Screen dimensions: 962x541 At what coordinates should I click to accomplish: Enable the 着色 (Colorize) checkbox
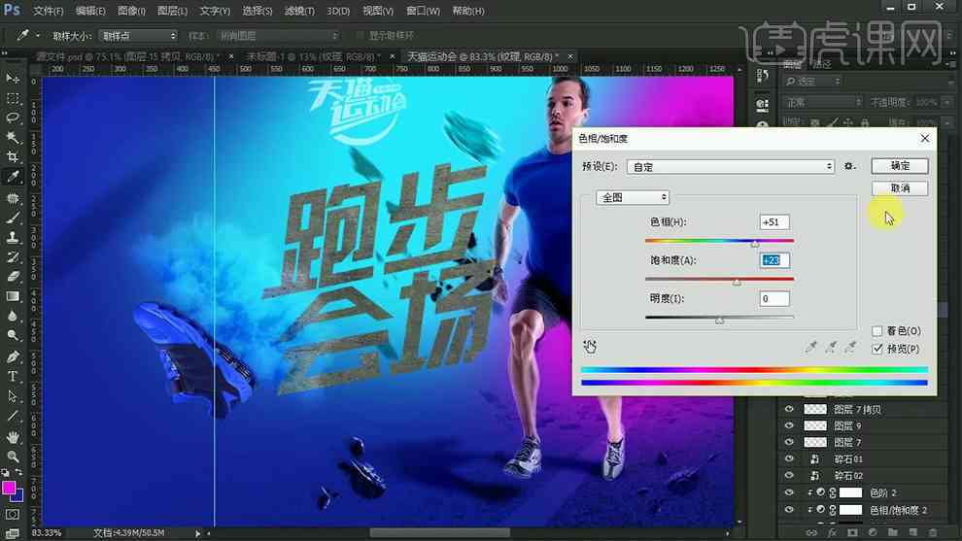[877, 331]
